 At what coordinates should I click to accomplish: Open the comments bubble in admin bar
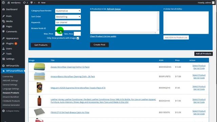click(32, 3)
